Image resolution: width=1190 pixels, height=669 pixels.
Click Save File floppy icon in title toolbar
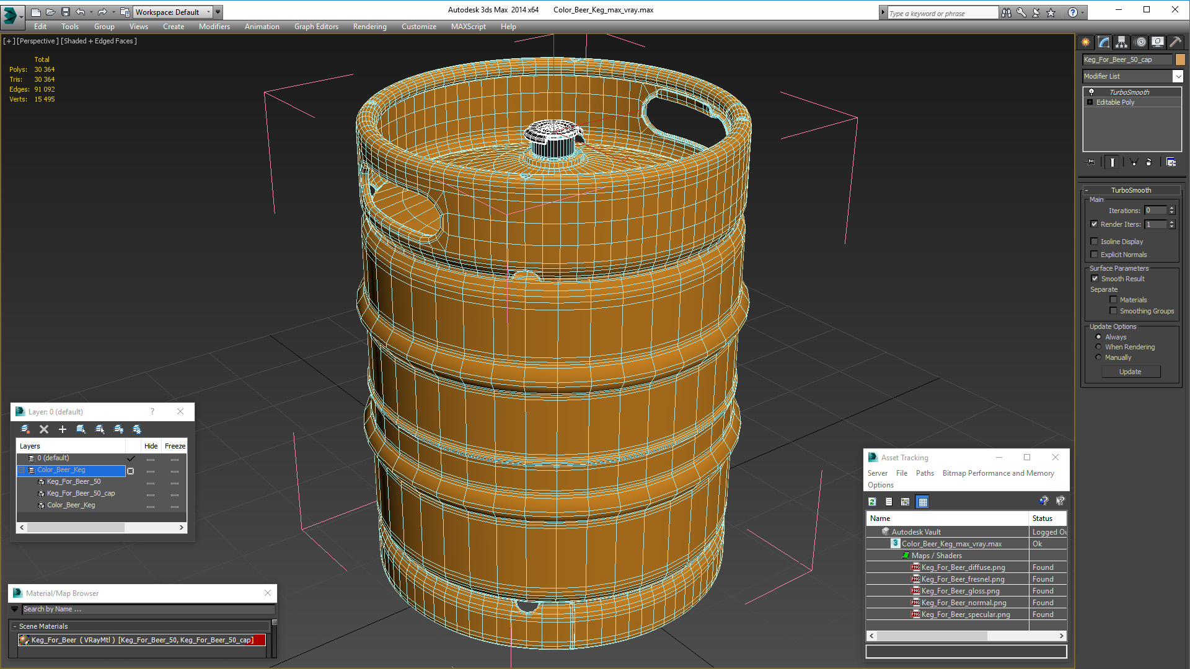[66, 12]
